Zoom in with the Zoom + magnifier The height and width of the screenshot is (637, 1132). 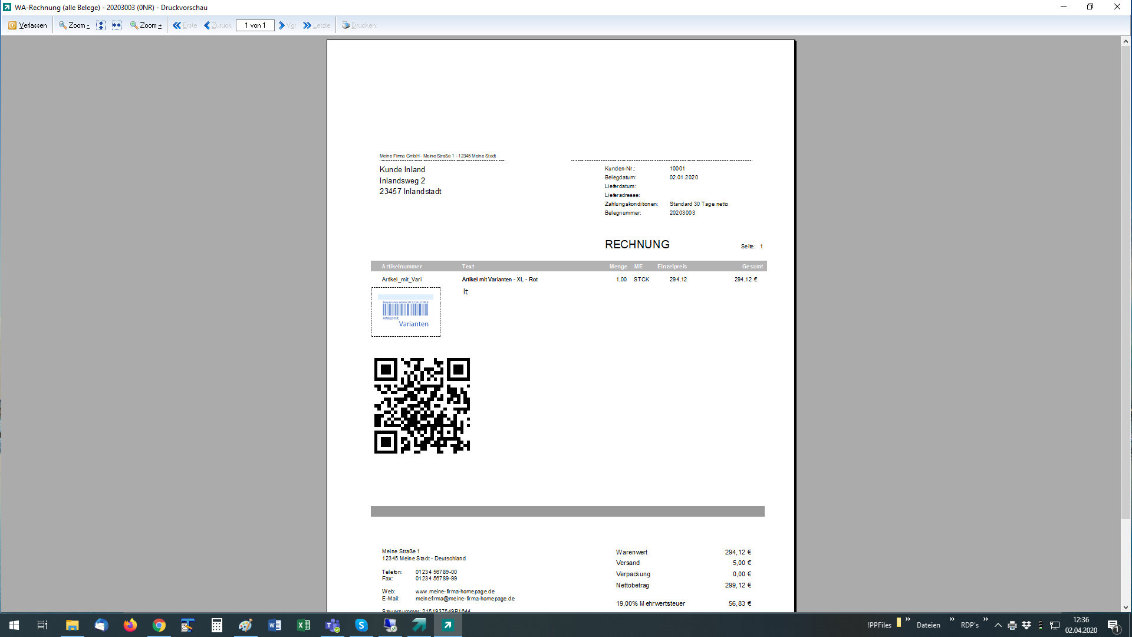tap(146, 25)
